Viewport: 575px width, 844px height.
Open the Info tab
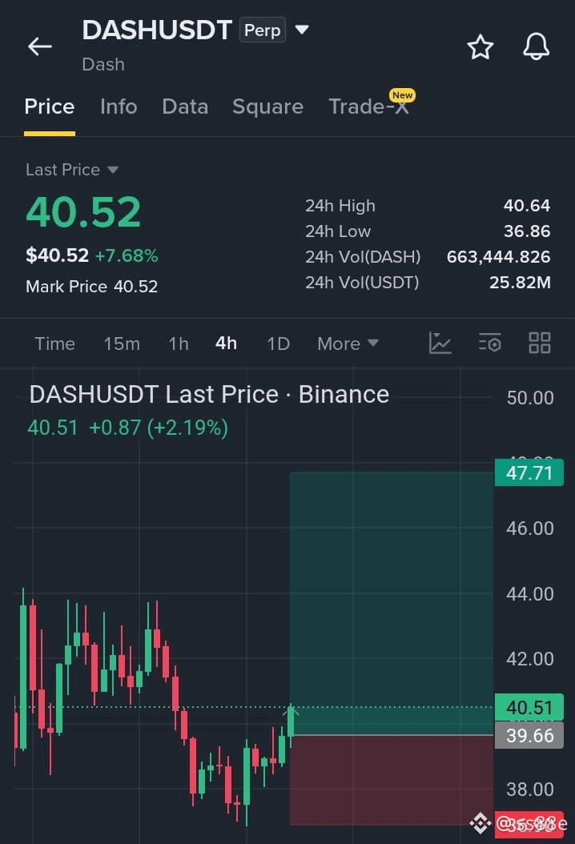[x=119, y=107]
